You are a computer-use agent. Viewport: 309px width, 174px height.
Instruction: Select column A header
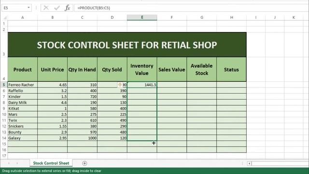[x=23, y=17]
